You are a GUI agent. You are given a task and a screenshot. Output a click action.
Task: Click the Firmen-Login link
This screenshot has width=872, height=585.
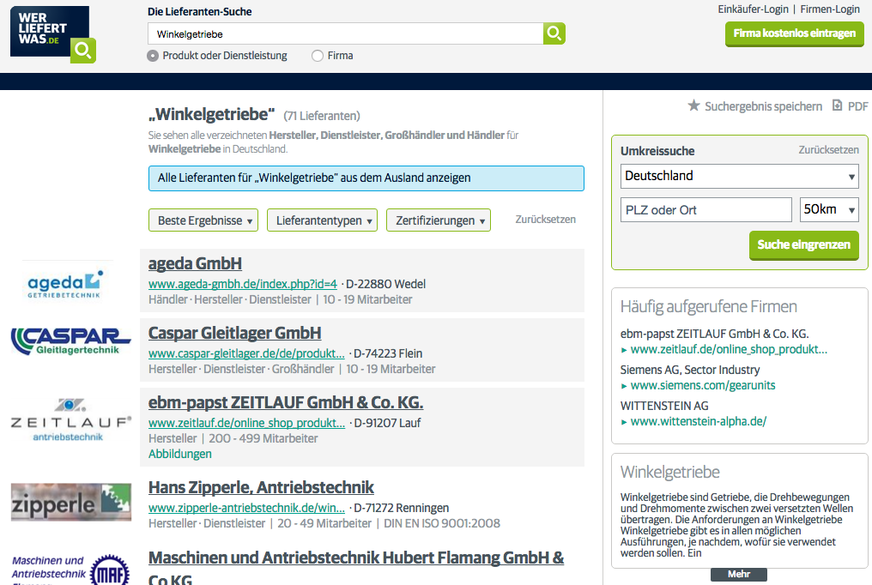[830, 9]
